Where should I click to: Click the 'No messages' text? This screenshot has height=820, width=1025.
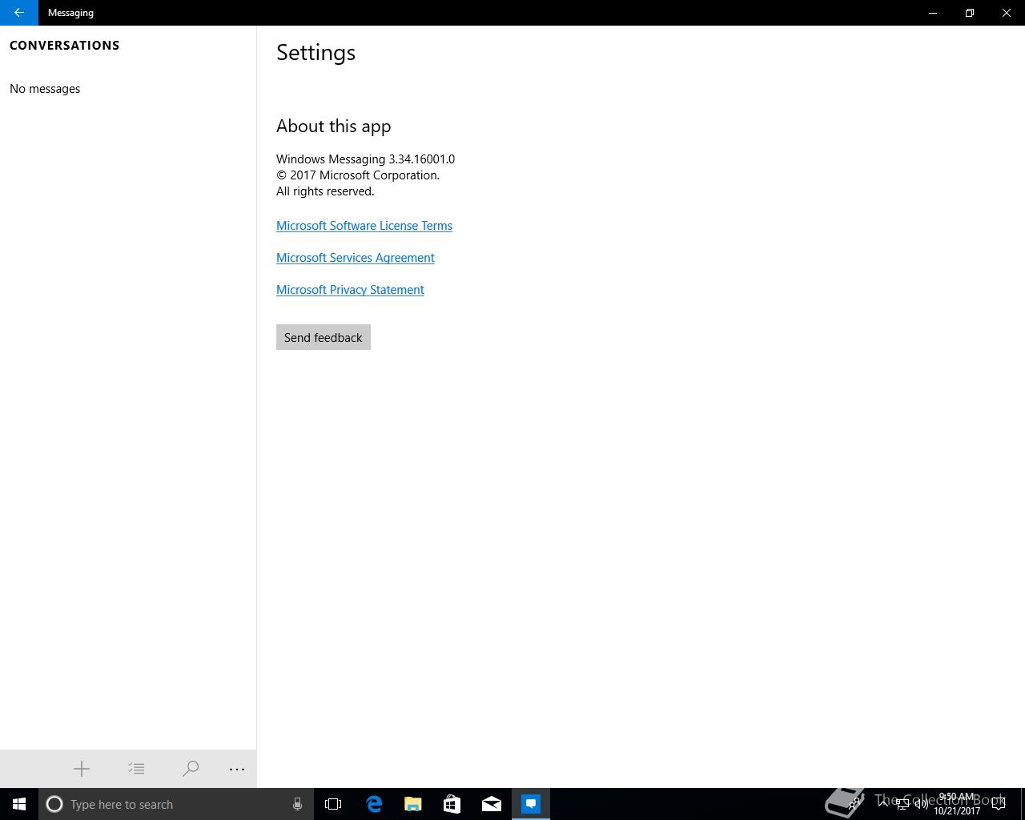tap(45, 89)
